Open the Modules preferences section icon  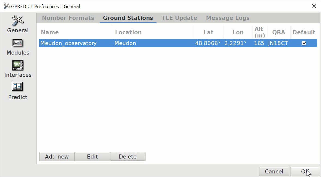(x=18, y=43)
